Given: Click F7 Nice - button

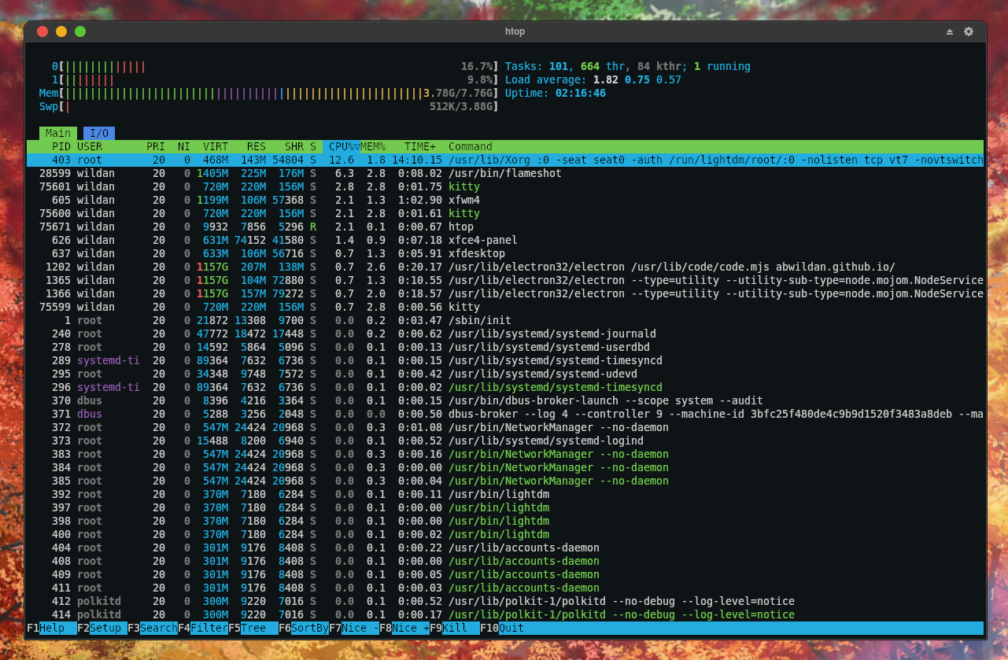Looking at the screenshot, I should 354,628.
